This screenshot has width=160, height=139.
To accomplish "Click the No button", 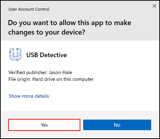I will (117, 125).
